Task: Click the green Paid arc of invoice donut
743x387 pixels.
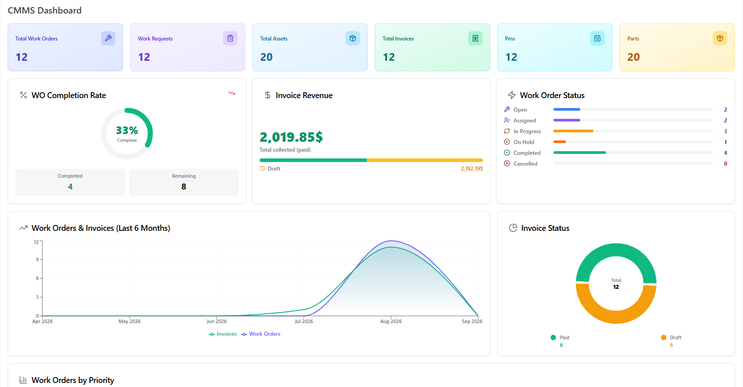Action: pyautogui.click(x=616, y=250)
